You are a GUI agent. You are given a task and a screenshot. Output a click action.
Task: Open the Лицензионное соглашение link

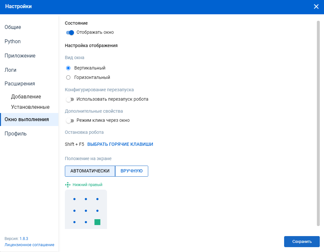click(x=29, y=245)
